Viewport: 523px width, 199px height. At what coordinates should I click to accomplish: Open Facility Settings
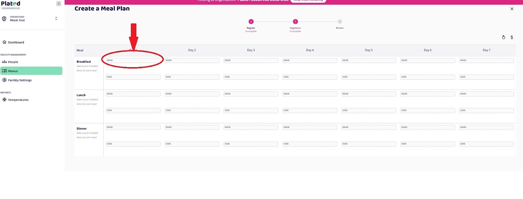coord(20,80)
